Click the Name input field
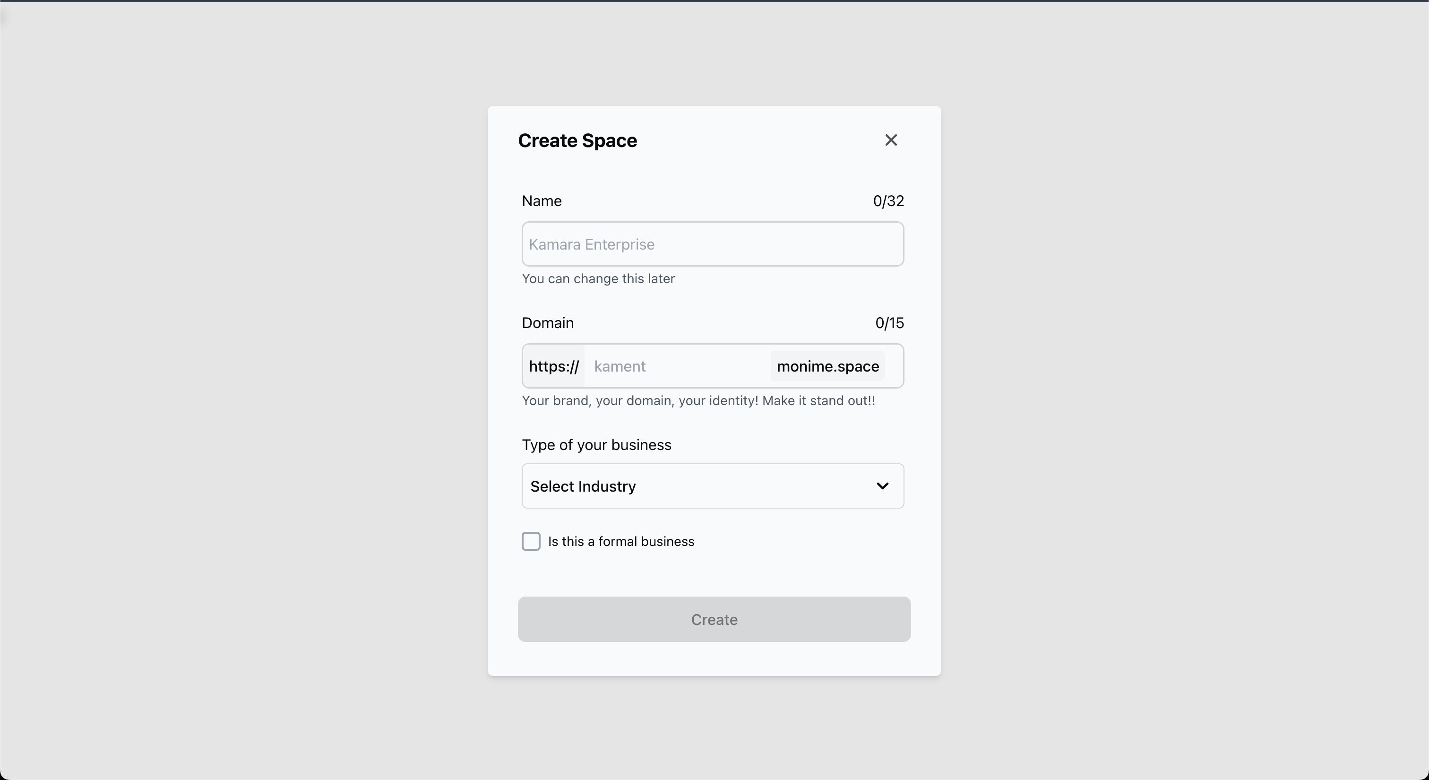1429x780 pixels. pyautogui.click(x=713, y=244)
